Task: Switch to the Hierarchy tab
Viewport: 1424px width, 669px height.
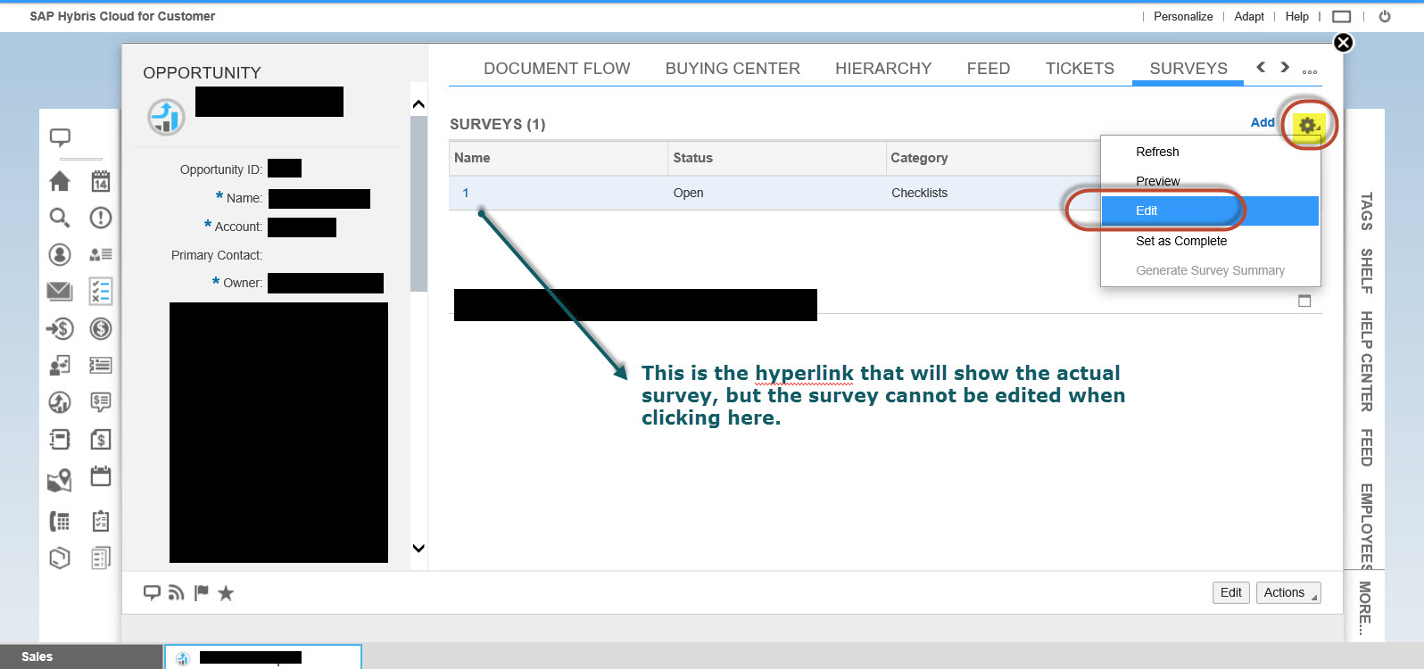Action: 883,69
